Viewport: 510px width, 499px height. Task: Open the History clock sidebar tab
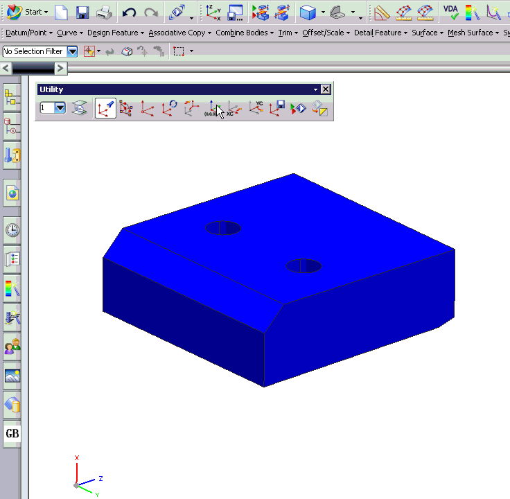[12, 230]
